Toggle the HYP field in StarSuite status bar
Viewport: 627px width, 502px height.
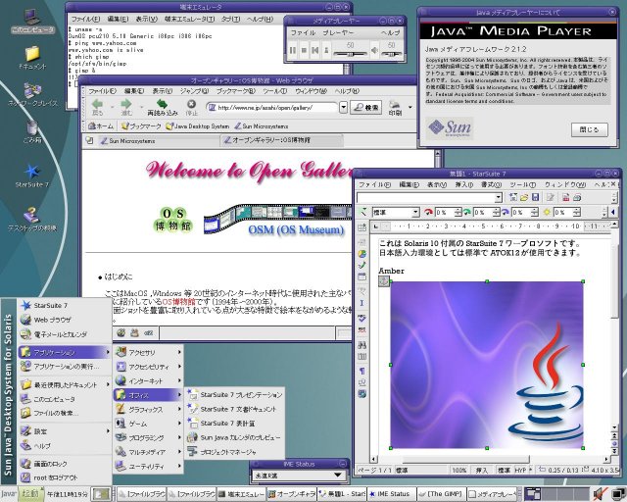pyautogui.click(x=520, y=470)
